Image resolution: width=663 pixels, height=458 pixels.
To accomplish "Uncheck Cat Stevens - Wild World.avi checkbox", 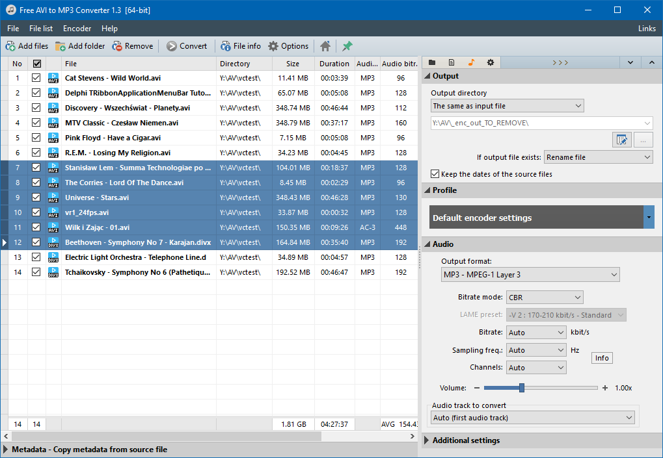I will [36, 78].
